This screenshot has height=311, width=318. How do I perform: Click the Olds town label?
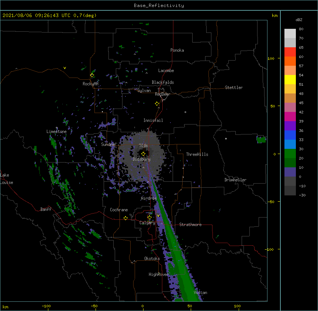(x=143, y=146)
